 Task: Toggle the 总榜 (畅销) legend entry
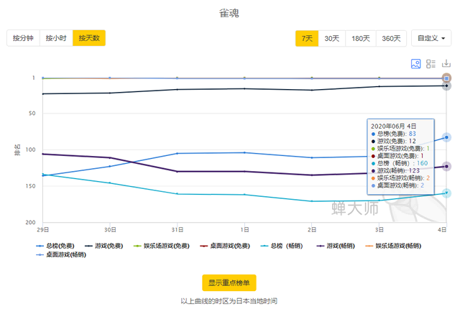(282, 246)
